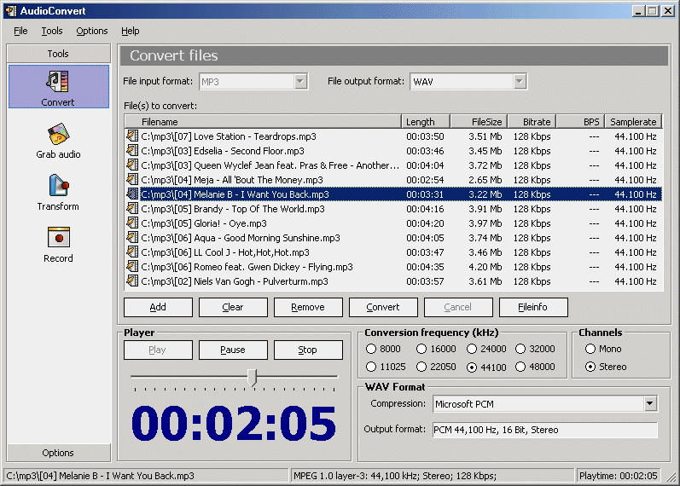This screenshot has width=680, height=486.
Task: Open the Tools menu
Action: click(x=52, y=31)
